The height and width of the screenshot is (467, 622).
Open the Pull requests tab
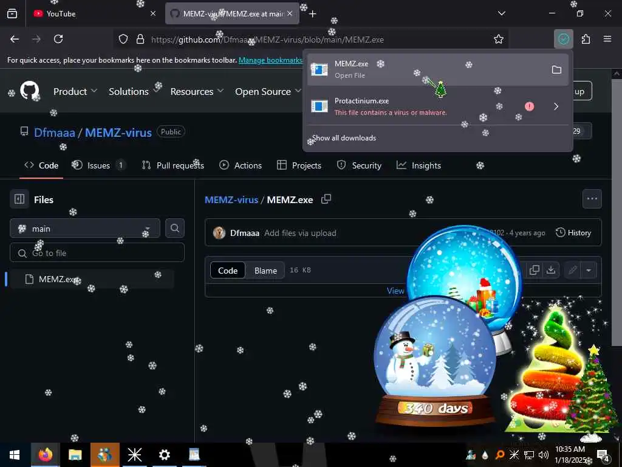pos(173,165)
